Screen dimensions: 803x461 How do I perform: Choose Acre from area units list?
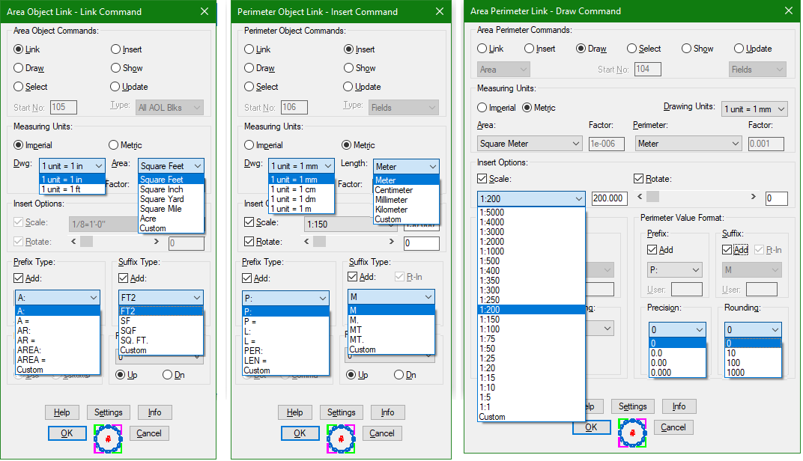pyautogui.click(x=171, y=219)
